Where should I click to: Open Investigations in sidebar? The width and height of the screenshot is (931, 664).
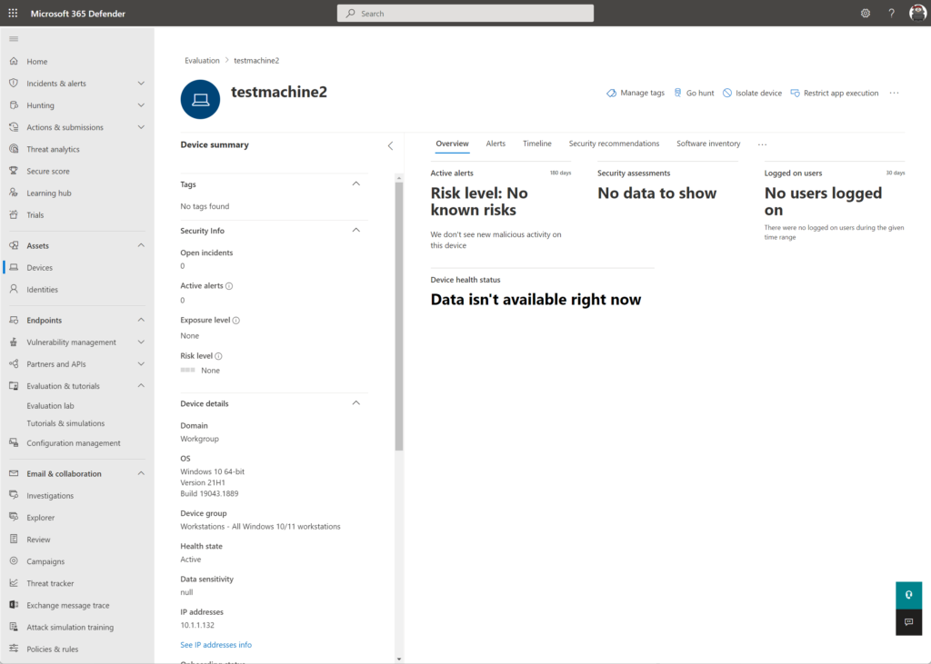pyautogui.click(x=50, y=495)
